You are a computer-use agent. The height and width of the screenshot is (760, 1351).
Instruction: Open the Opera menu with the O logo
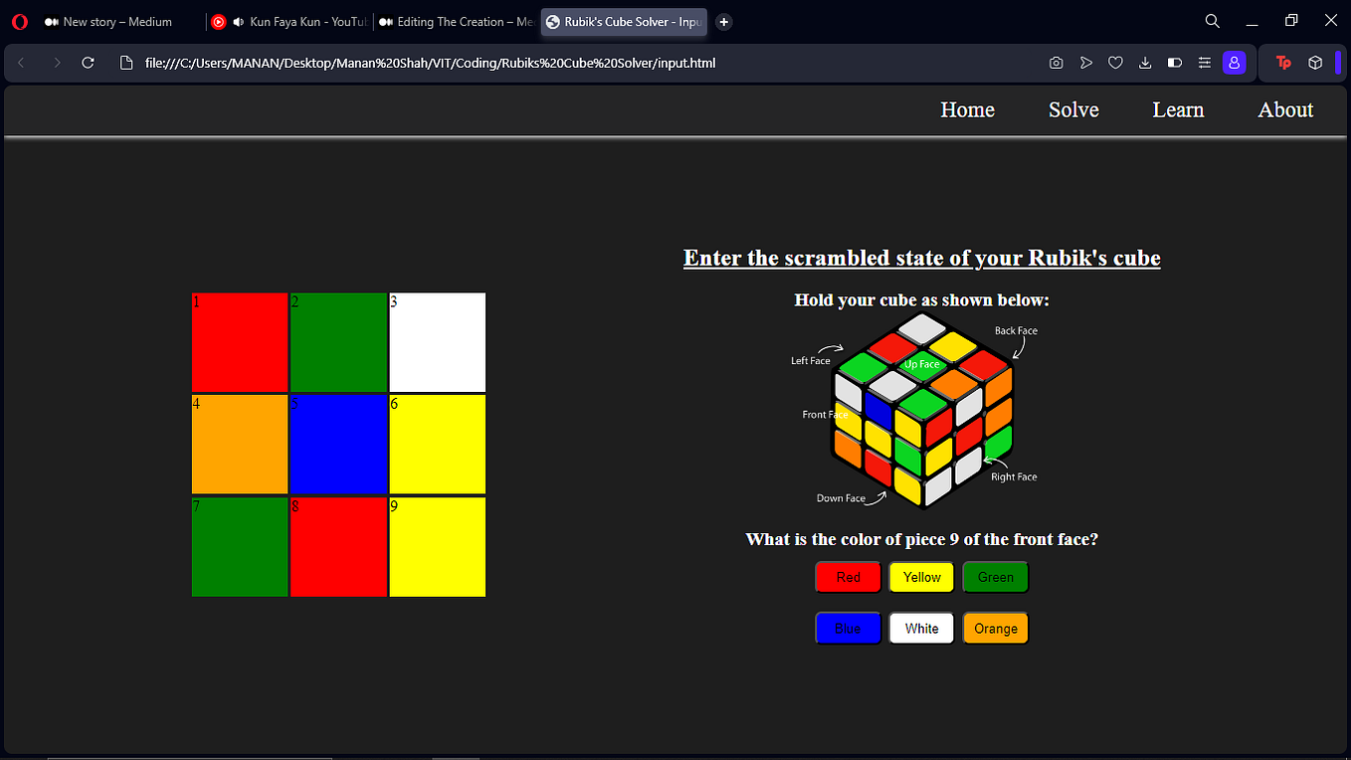[19, 21]
